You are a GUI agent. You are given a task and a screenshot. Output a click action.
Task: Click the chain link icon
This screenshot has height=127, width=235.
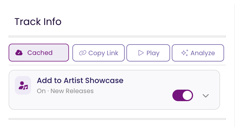click(x=82, y=53)
